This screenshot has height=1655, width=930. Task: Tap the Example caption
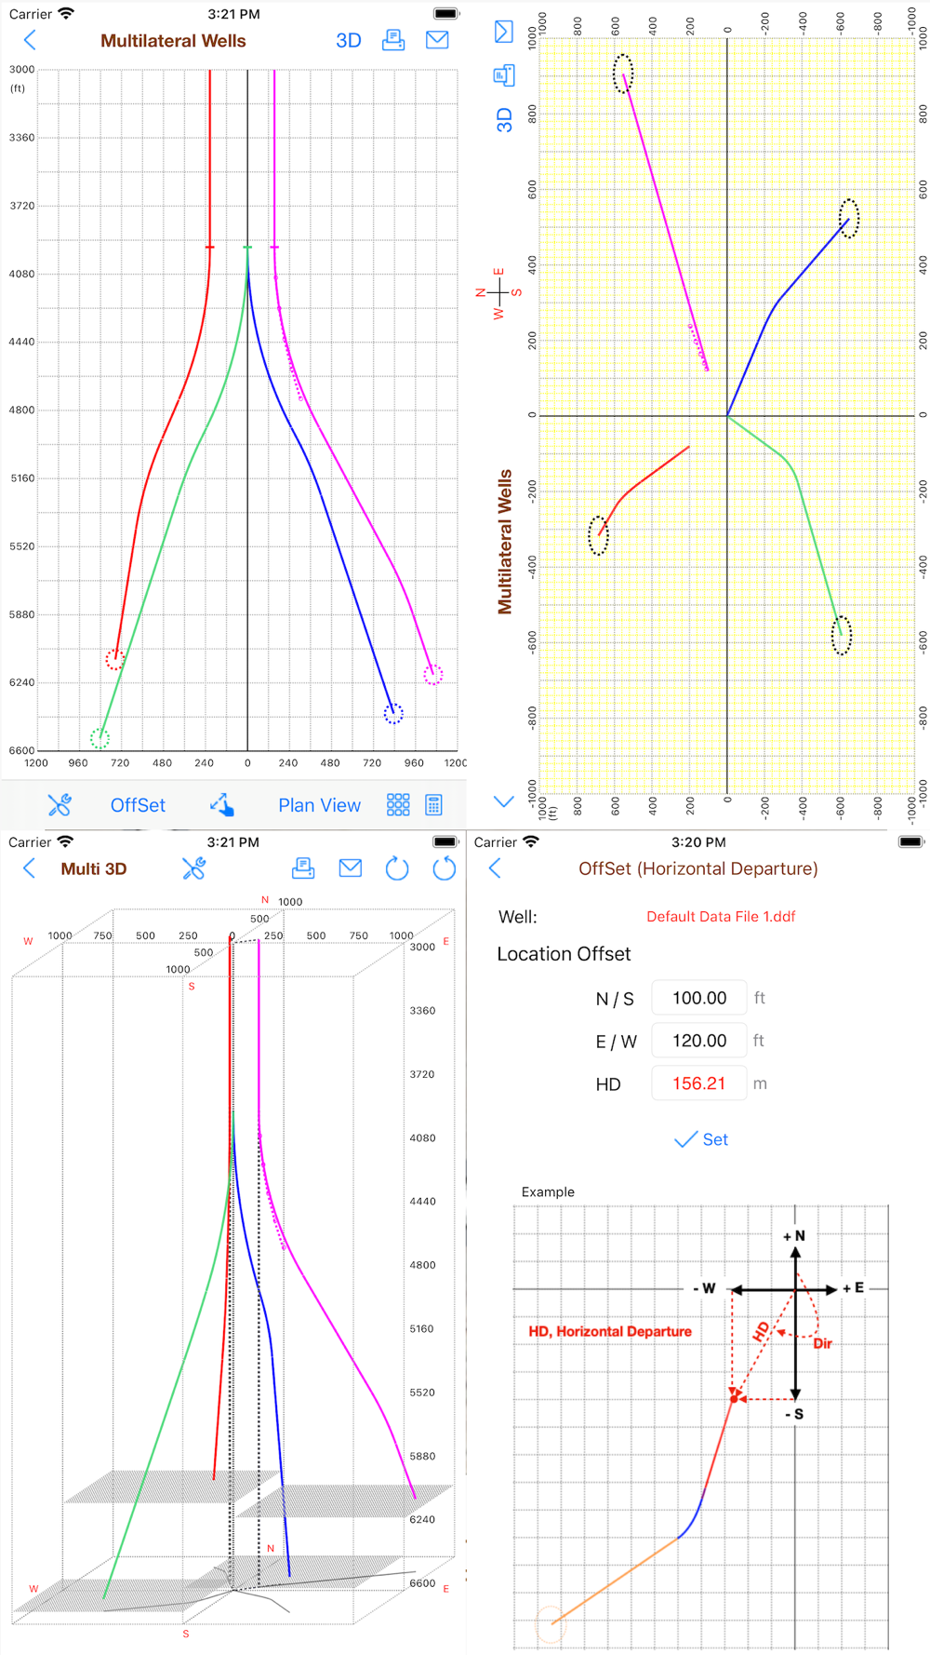(x=548, y=1192)
